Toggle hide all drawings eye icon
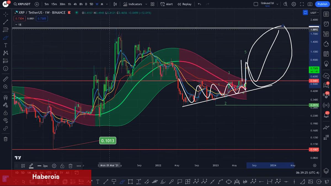 click(x=6, y=120)
